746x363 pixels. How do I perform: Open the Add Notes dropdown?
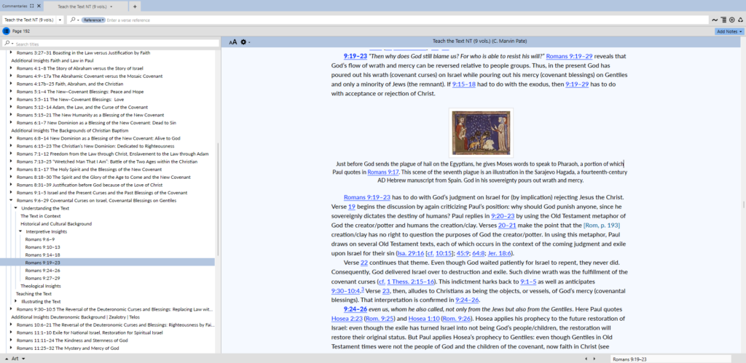729,31
